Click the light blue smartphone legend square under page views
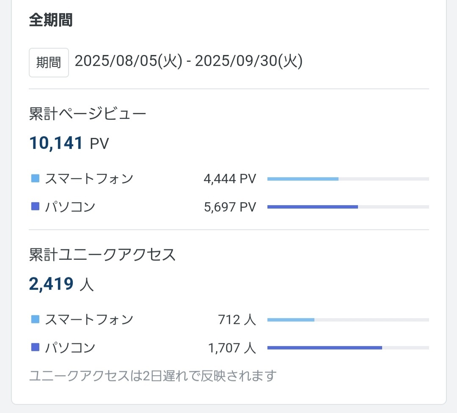 (36, 179)
